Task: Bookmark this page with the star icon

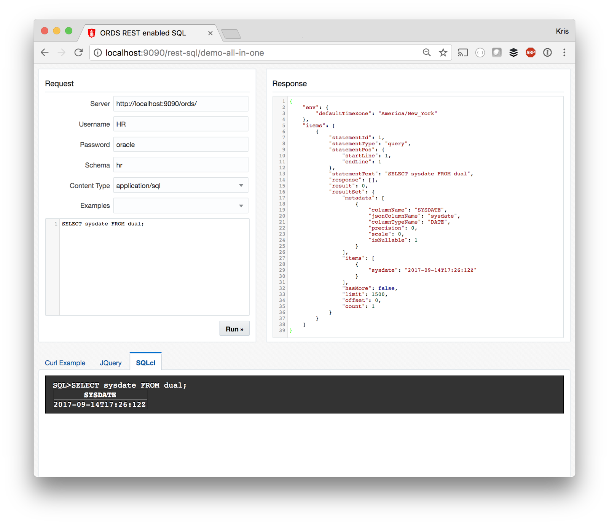Action: coord(443,52)
